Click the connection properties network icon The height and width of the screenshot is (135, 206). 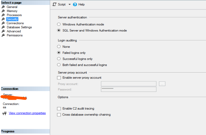4,113
